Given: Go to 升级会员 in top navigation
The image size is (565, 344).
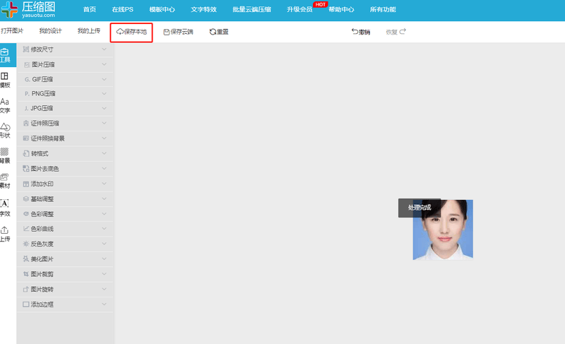Looking at the screenshot, I should tap(299, 10).
